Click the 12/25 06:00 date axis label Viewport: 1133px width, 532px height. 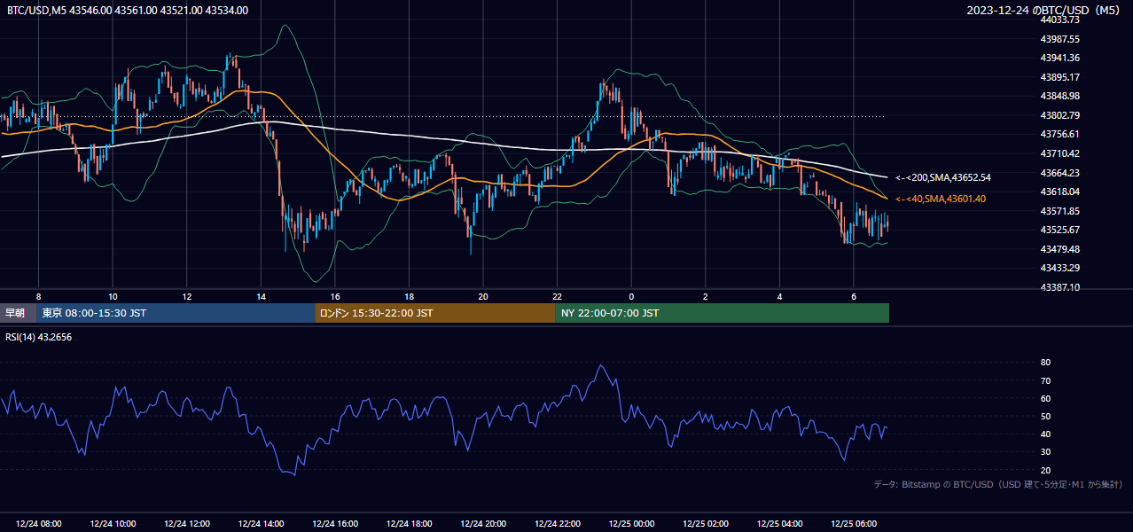coord(853,524)
